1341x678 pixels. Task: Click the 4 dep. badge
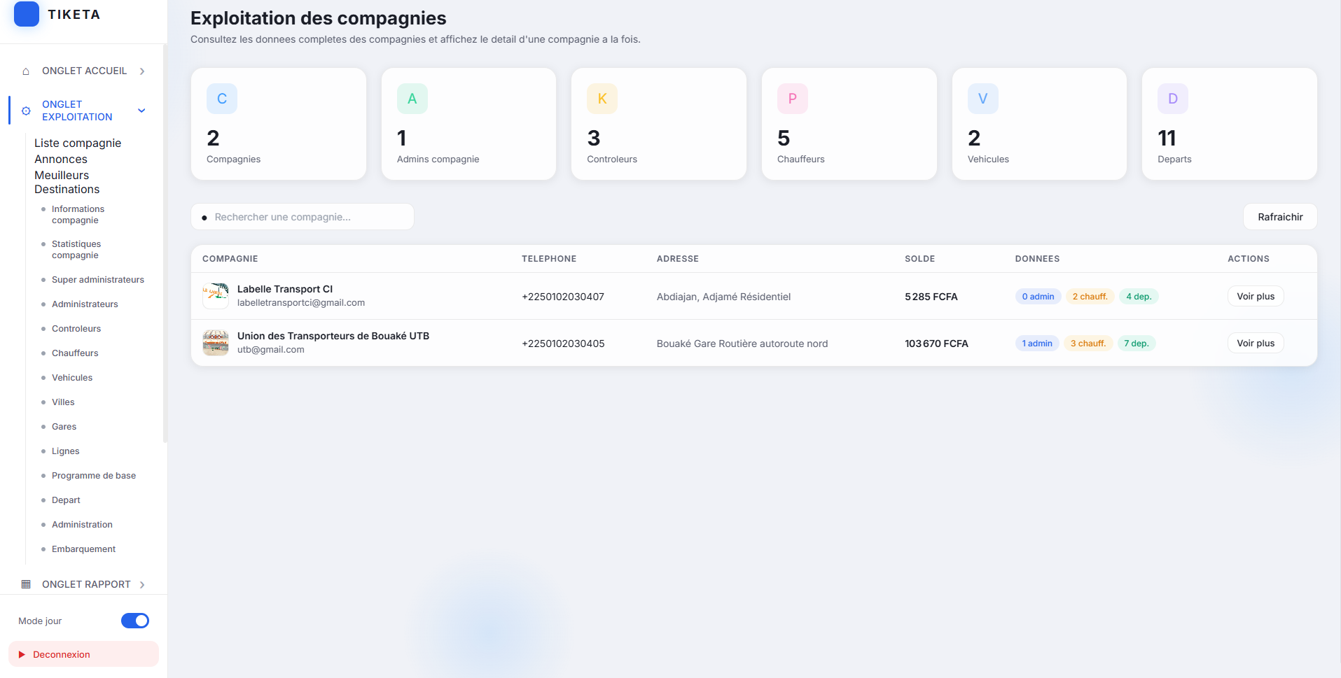(x=1139, y=297)
